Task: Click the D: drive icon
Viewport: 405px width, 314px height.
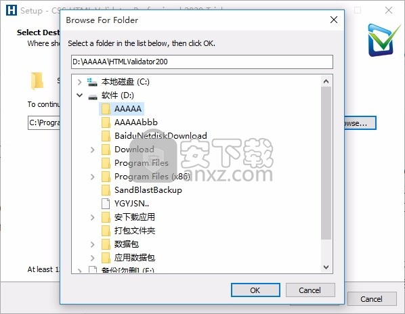Action: pos(93,97)
